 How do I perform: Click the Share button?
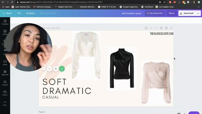pos(171,13)
